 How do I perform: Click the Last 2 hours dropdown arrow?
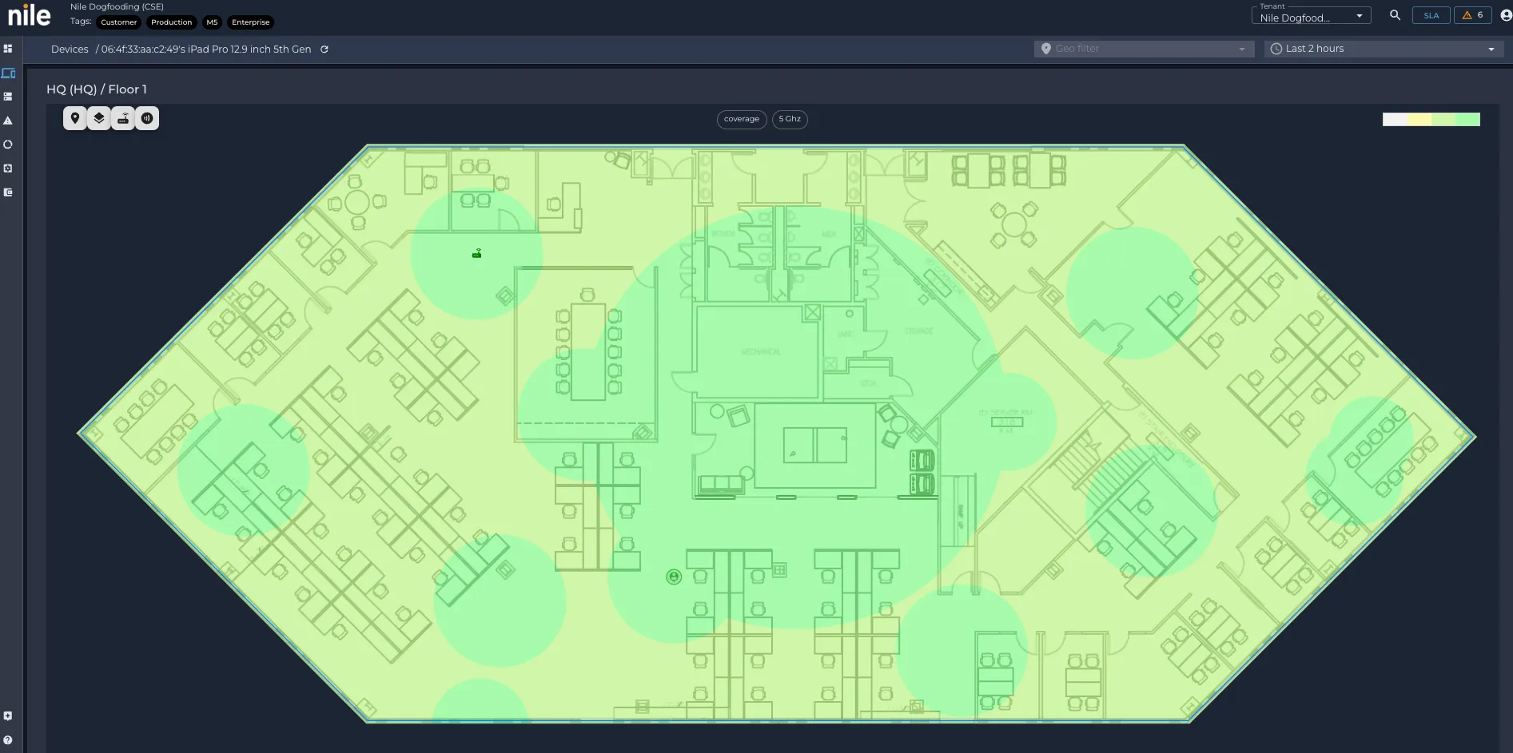pyautogui.click(x=1491, y=50)
